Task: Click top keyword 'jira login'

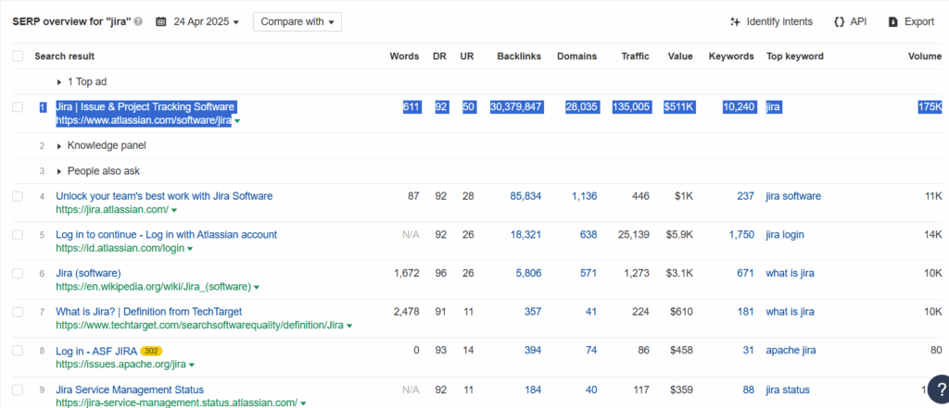Action: [x=785, y=234]
